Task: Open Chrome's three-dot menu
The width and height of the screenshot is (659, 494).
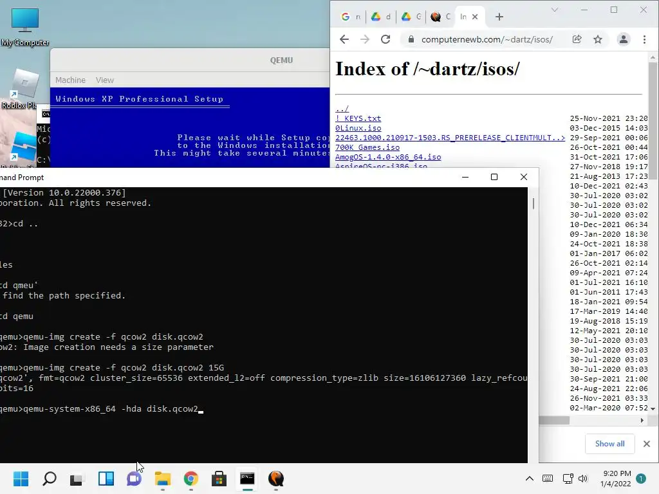Action: 644,39
